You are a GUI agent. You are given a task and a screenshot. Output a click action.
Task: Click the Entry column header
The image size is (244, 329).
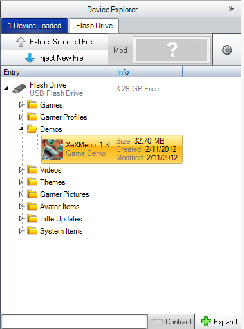[x=57, y=72]
